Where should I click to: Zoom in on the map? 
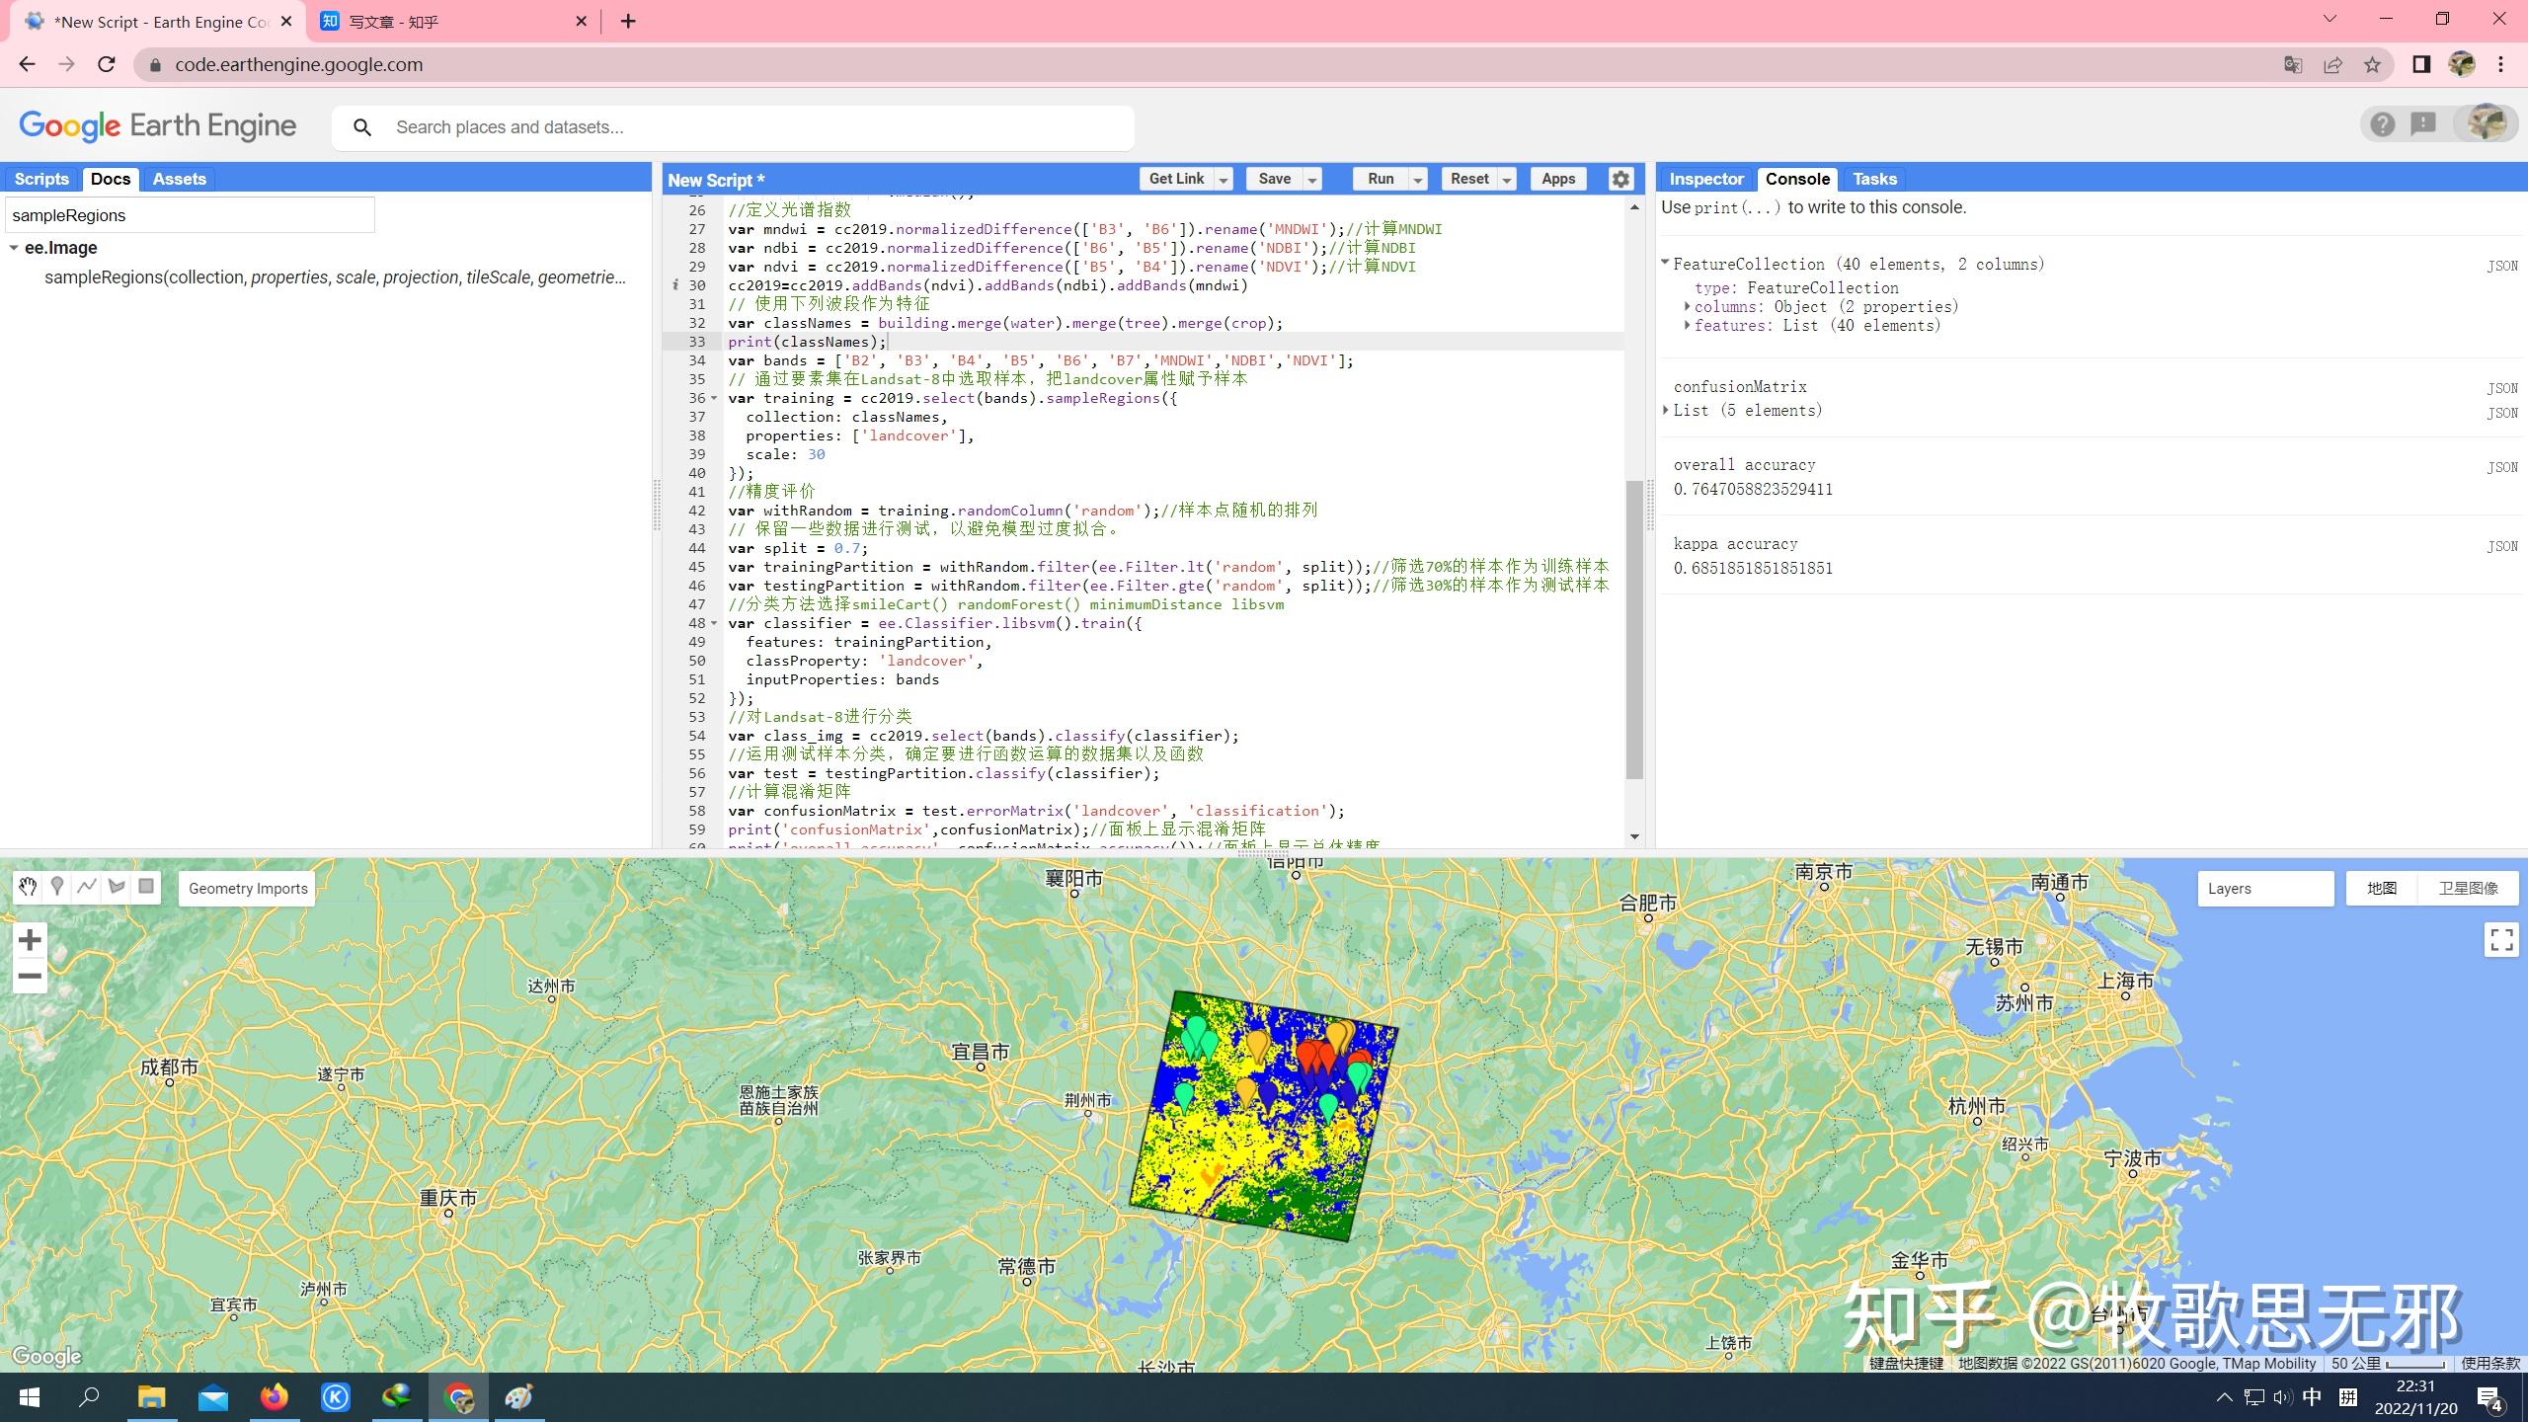pyautogui.click(x=30, y=939)
